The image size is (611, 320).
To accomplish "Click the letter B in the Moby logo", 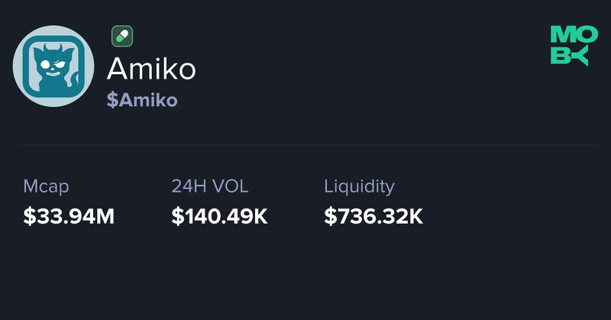I will (x=560, y=56).
